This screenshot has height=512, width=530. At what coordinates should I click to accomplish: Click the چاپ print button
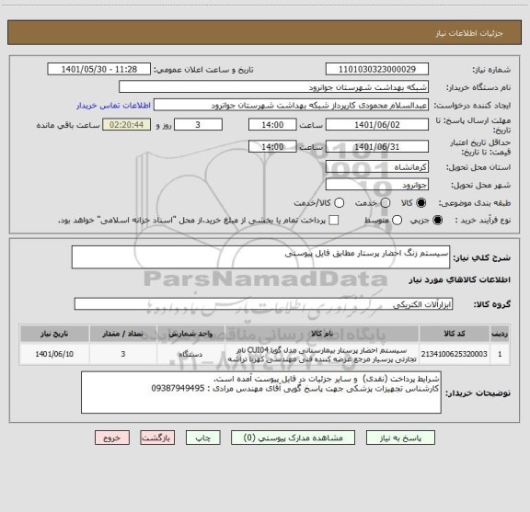click(202, 438)
